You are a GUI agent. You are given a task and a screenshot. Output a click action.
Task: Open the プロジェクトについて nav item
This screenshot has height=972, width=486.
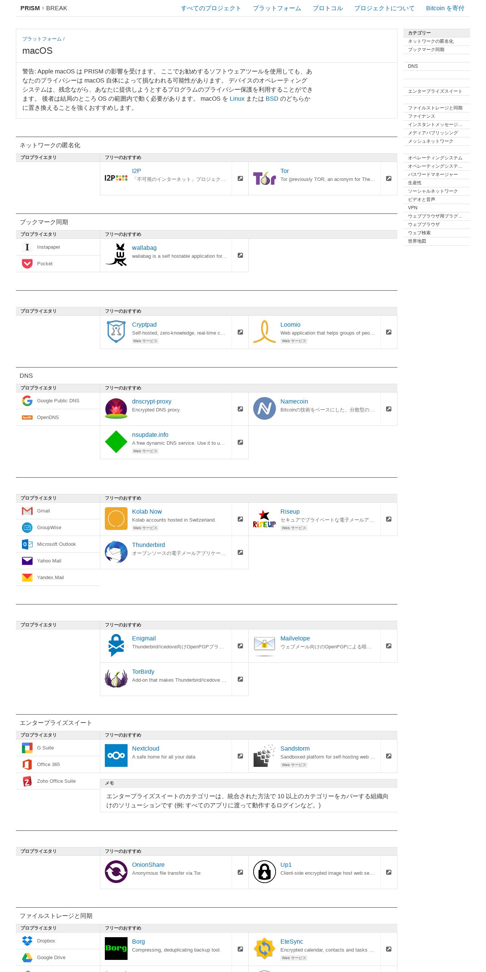coord(384,8)
